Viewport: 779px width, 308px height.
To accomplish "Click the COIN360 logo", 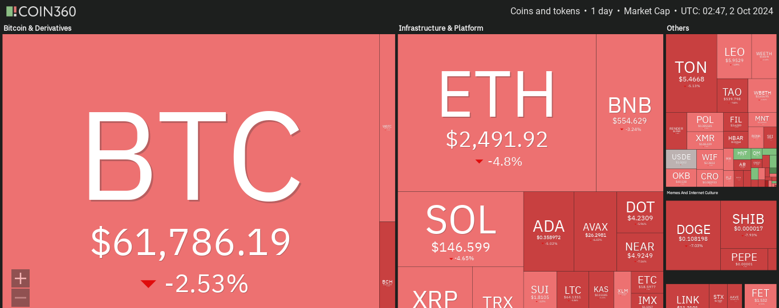I will [41, 11].
